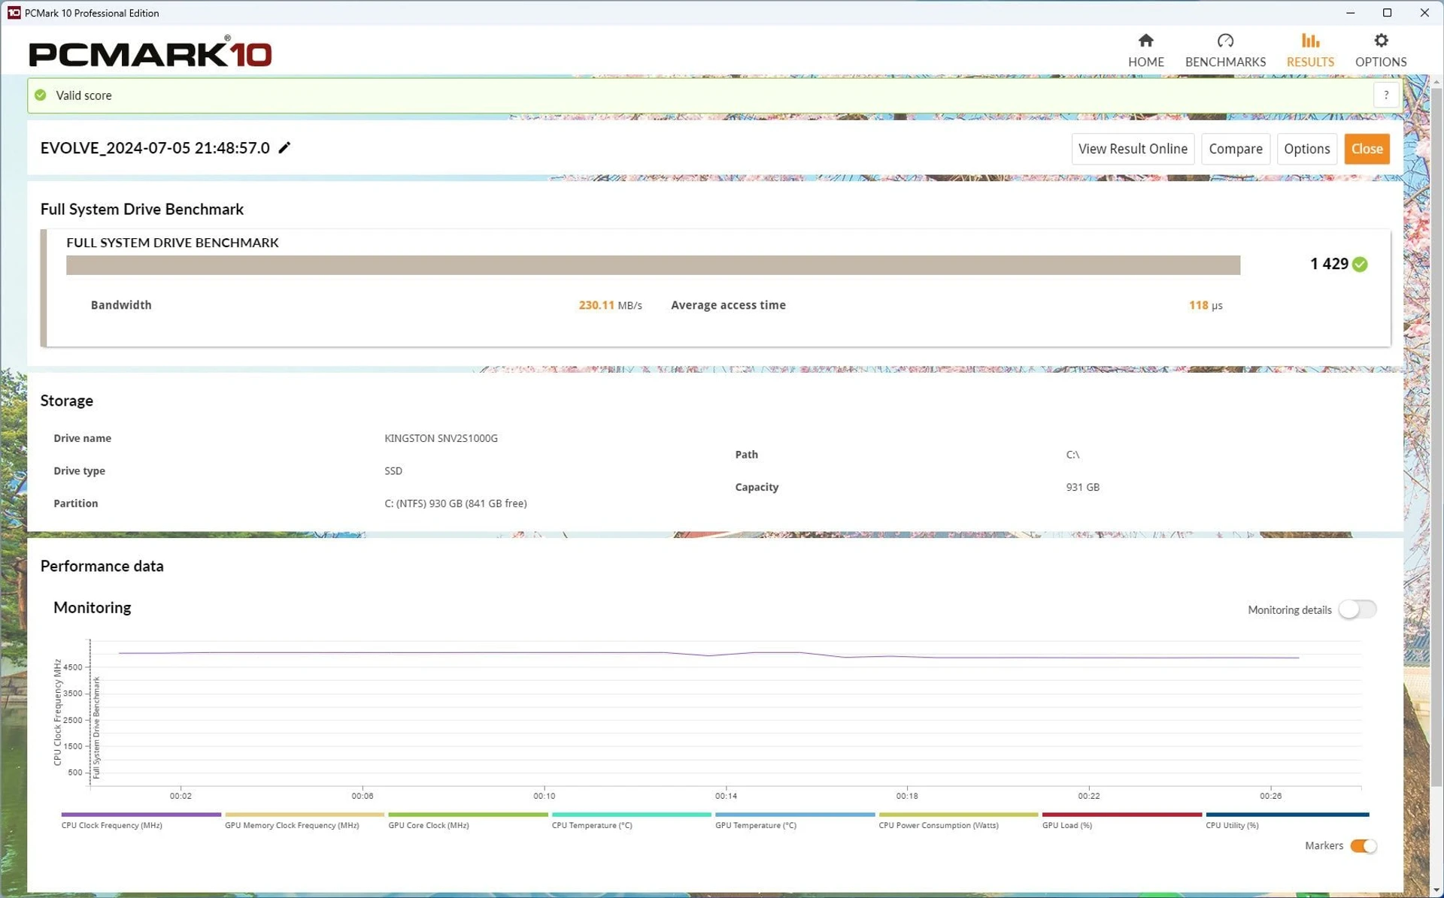Screen dimensions: 1444x898
Task: Click the green Valid score checkmark icon
Action: click(x=41, y=95)
